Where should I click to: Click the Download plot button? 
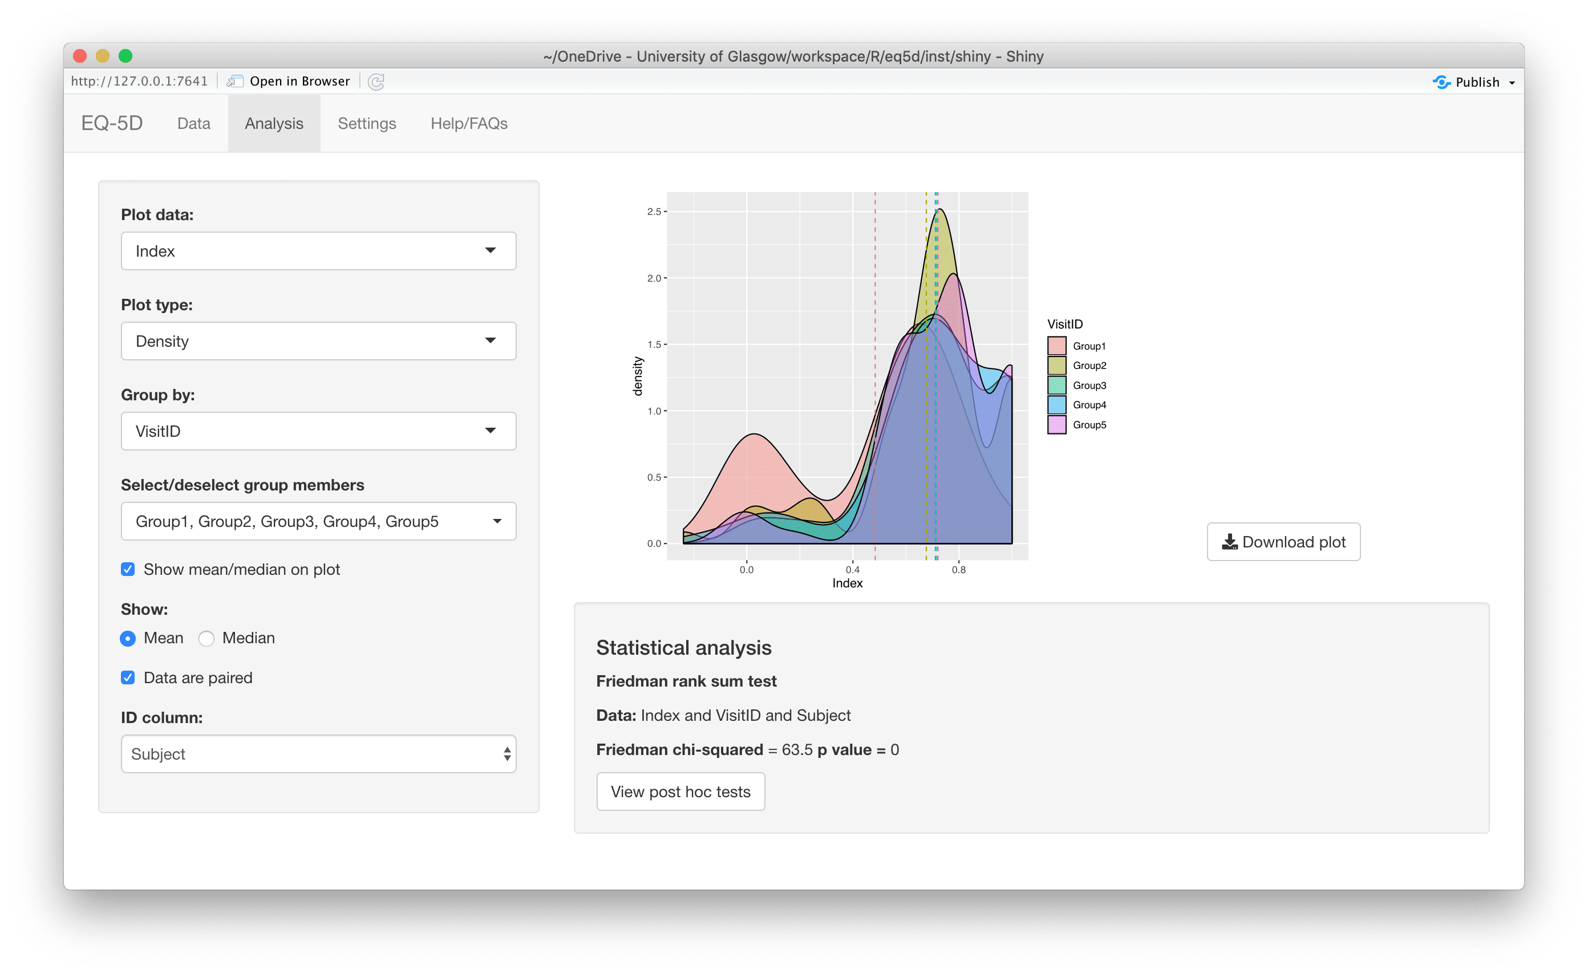click(1283, 541)
